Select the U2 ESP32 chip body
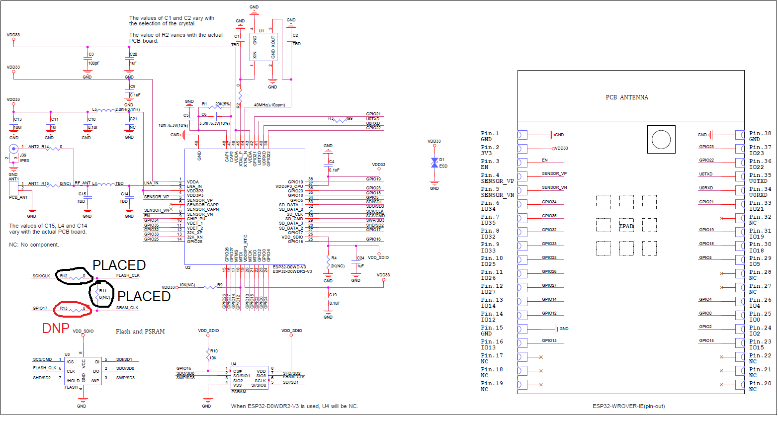 pyautogui.click(x=245, y=207)
